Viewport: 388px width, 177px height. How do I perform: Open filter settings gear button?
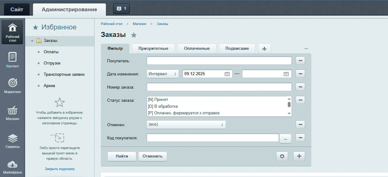click(282, 156)
